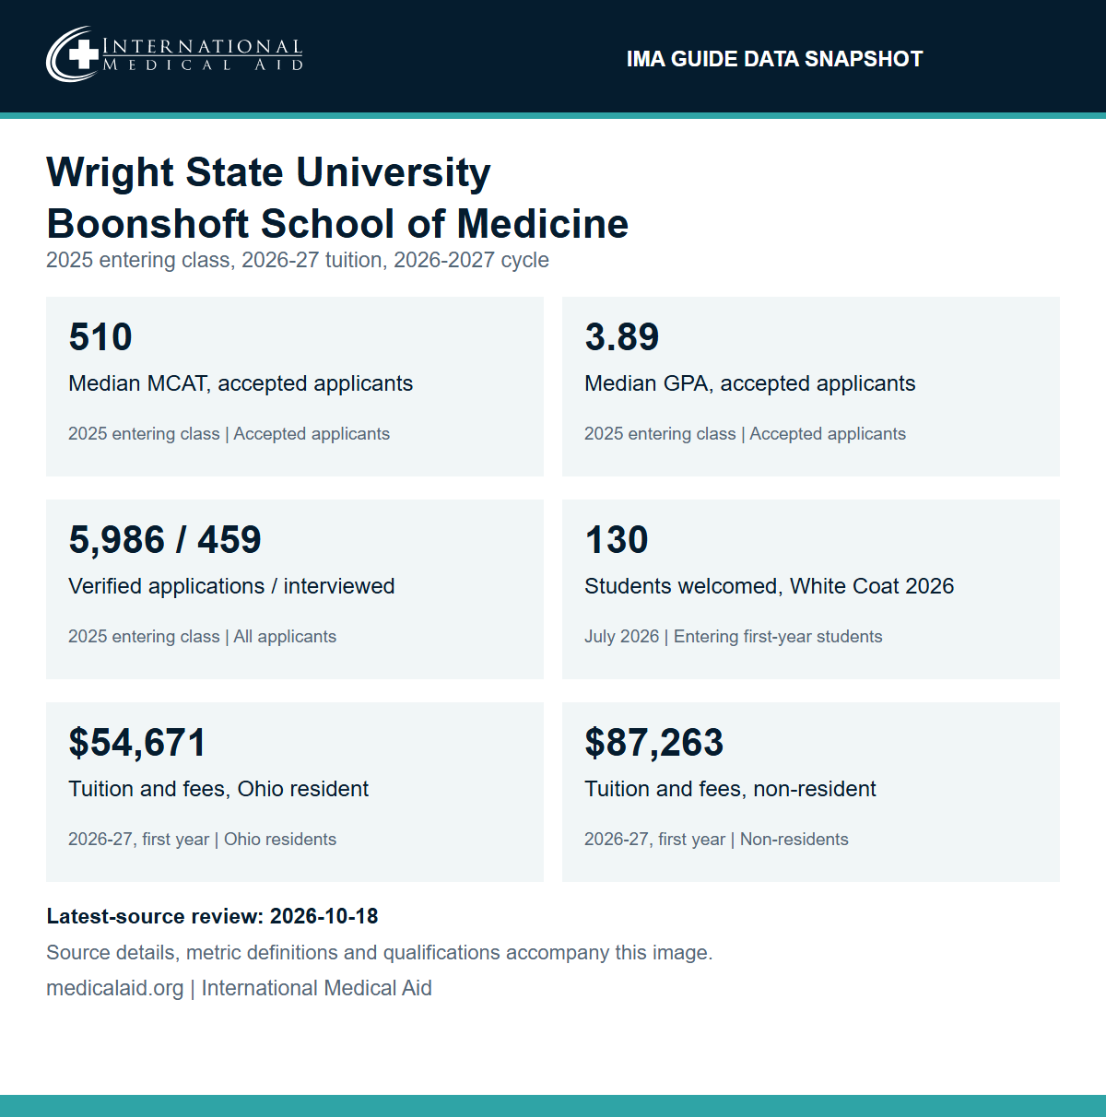Click '2025 entering class | All applicants' note
This screenshot has width=1106, height=1117.
[x=203, y=637]
